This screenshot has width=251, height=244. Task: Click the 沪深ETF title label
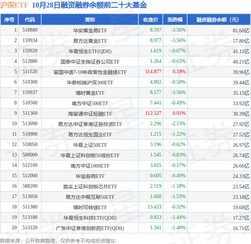click(14, 5)
